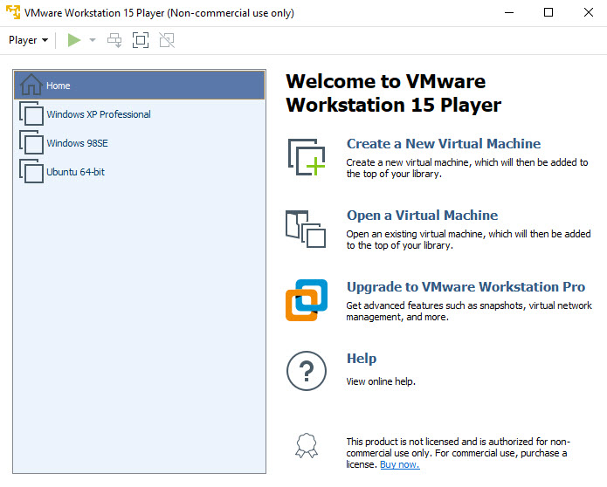
Task: Select Windows XP Professional virtual machine
Action: click(98, 114)
